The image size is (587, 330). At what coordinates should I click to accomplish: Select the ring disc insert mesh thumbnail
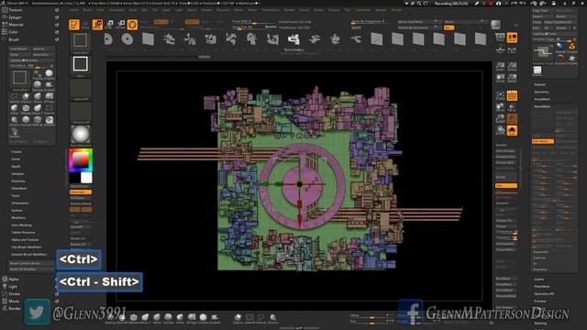(x=127, y=38)
